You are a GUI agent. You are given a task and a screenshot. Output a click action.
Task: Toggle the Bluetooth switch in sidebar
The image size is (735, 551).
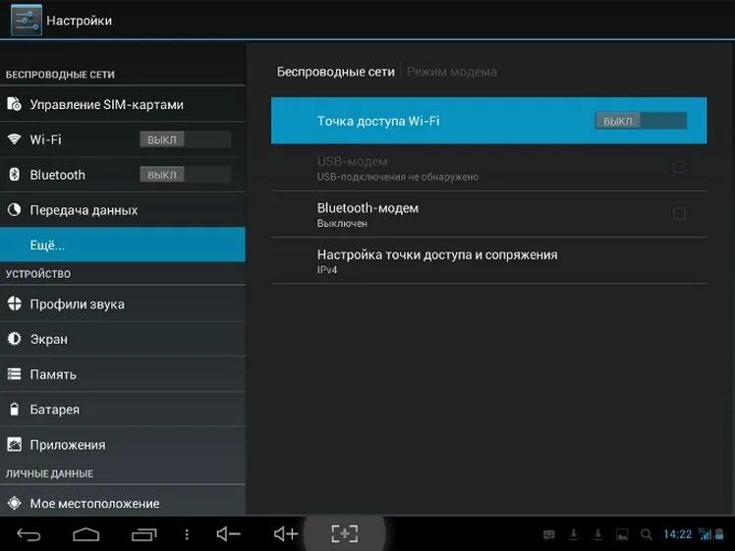click(x=185, y=174)
